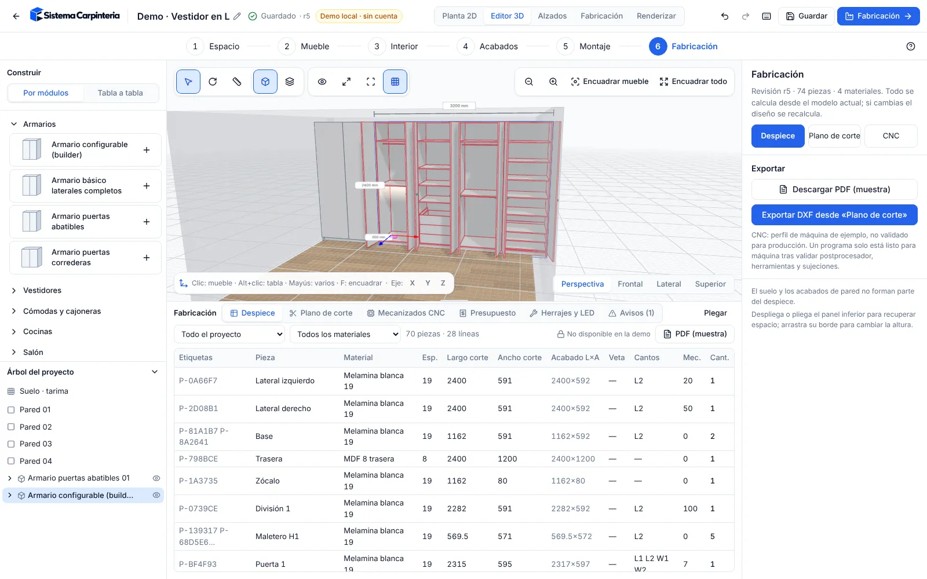Switch to the Planta 2D tab

point(459,16)
